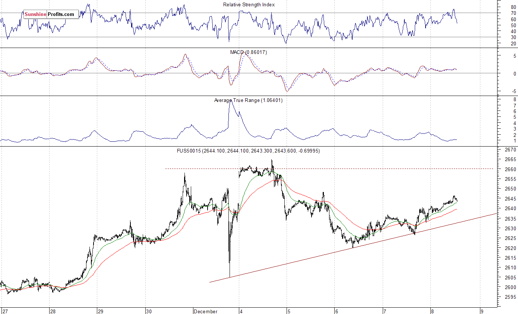Click the 2655 price axis value
Image resolution: width=518 pixels, height=314 pixels.
[x=511, y=179]
